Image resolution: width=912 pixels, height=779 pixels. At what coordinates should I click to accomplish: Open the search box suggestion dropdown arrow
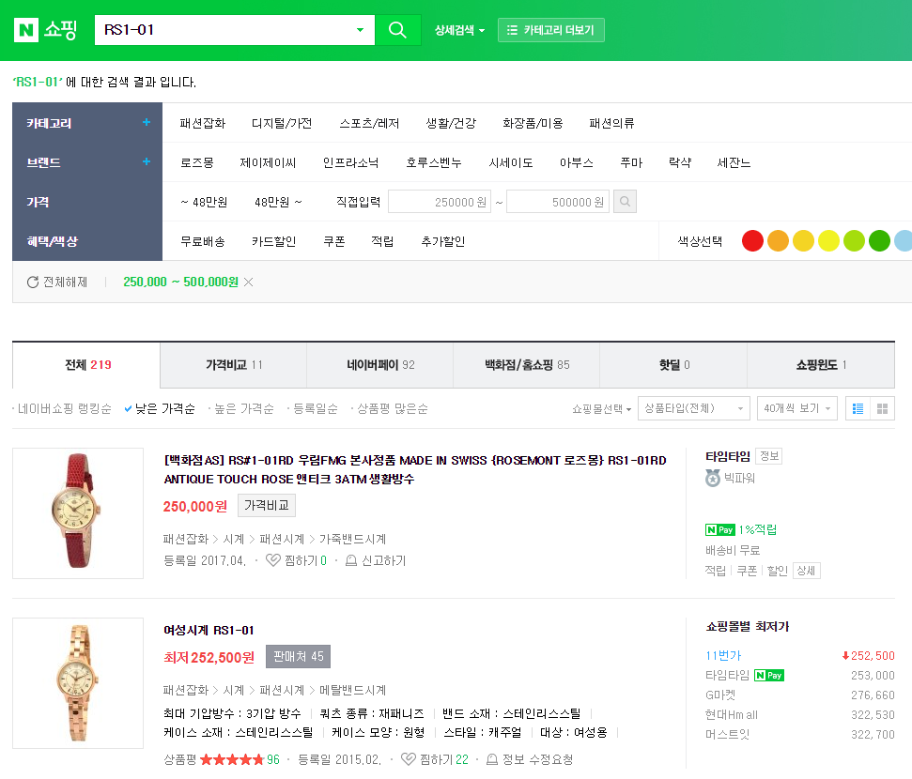pyautogui.click(x=360, y=30)
